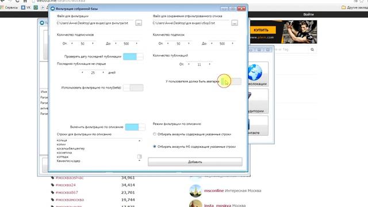Click the geolocation globe icon in background window
Viewport: 368px width, 207px height.
(x=255, y=72)
